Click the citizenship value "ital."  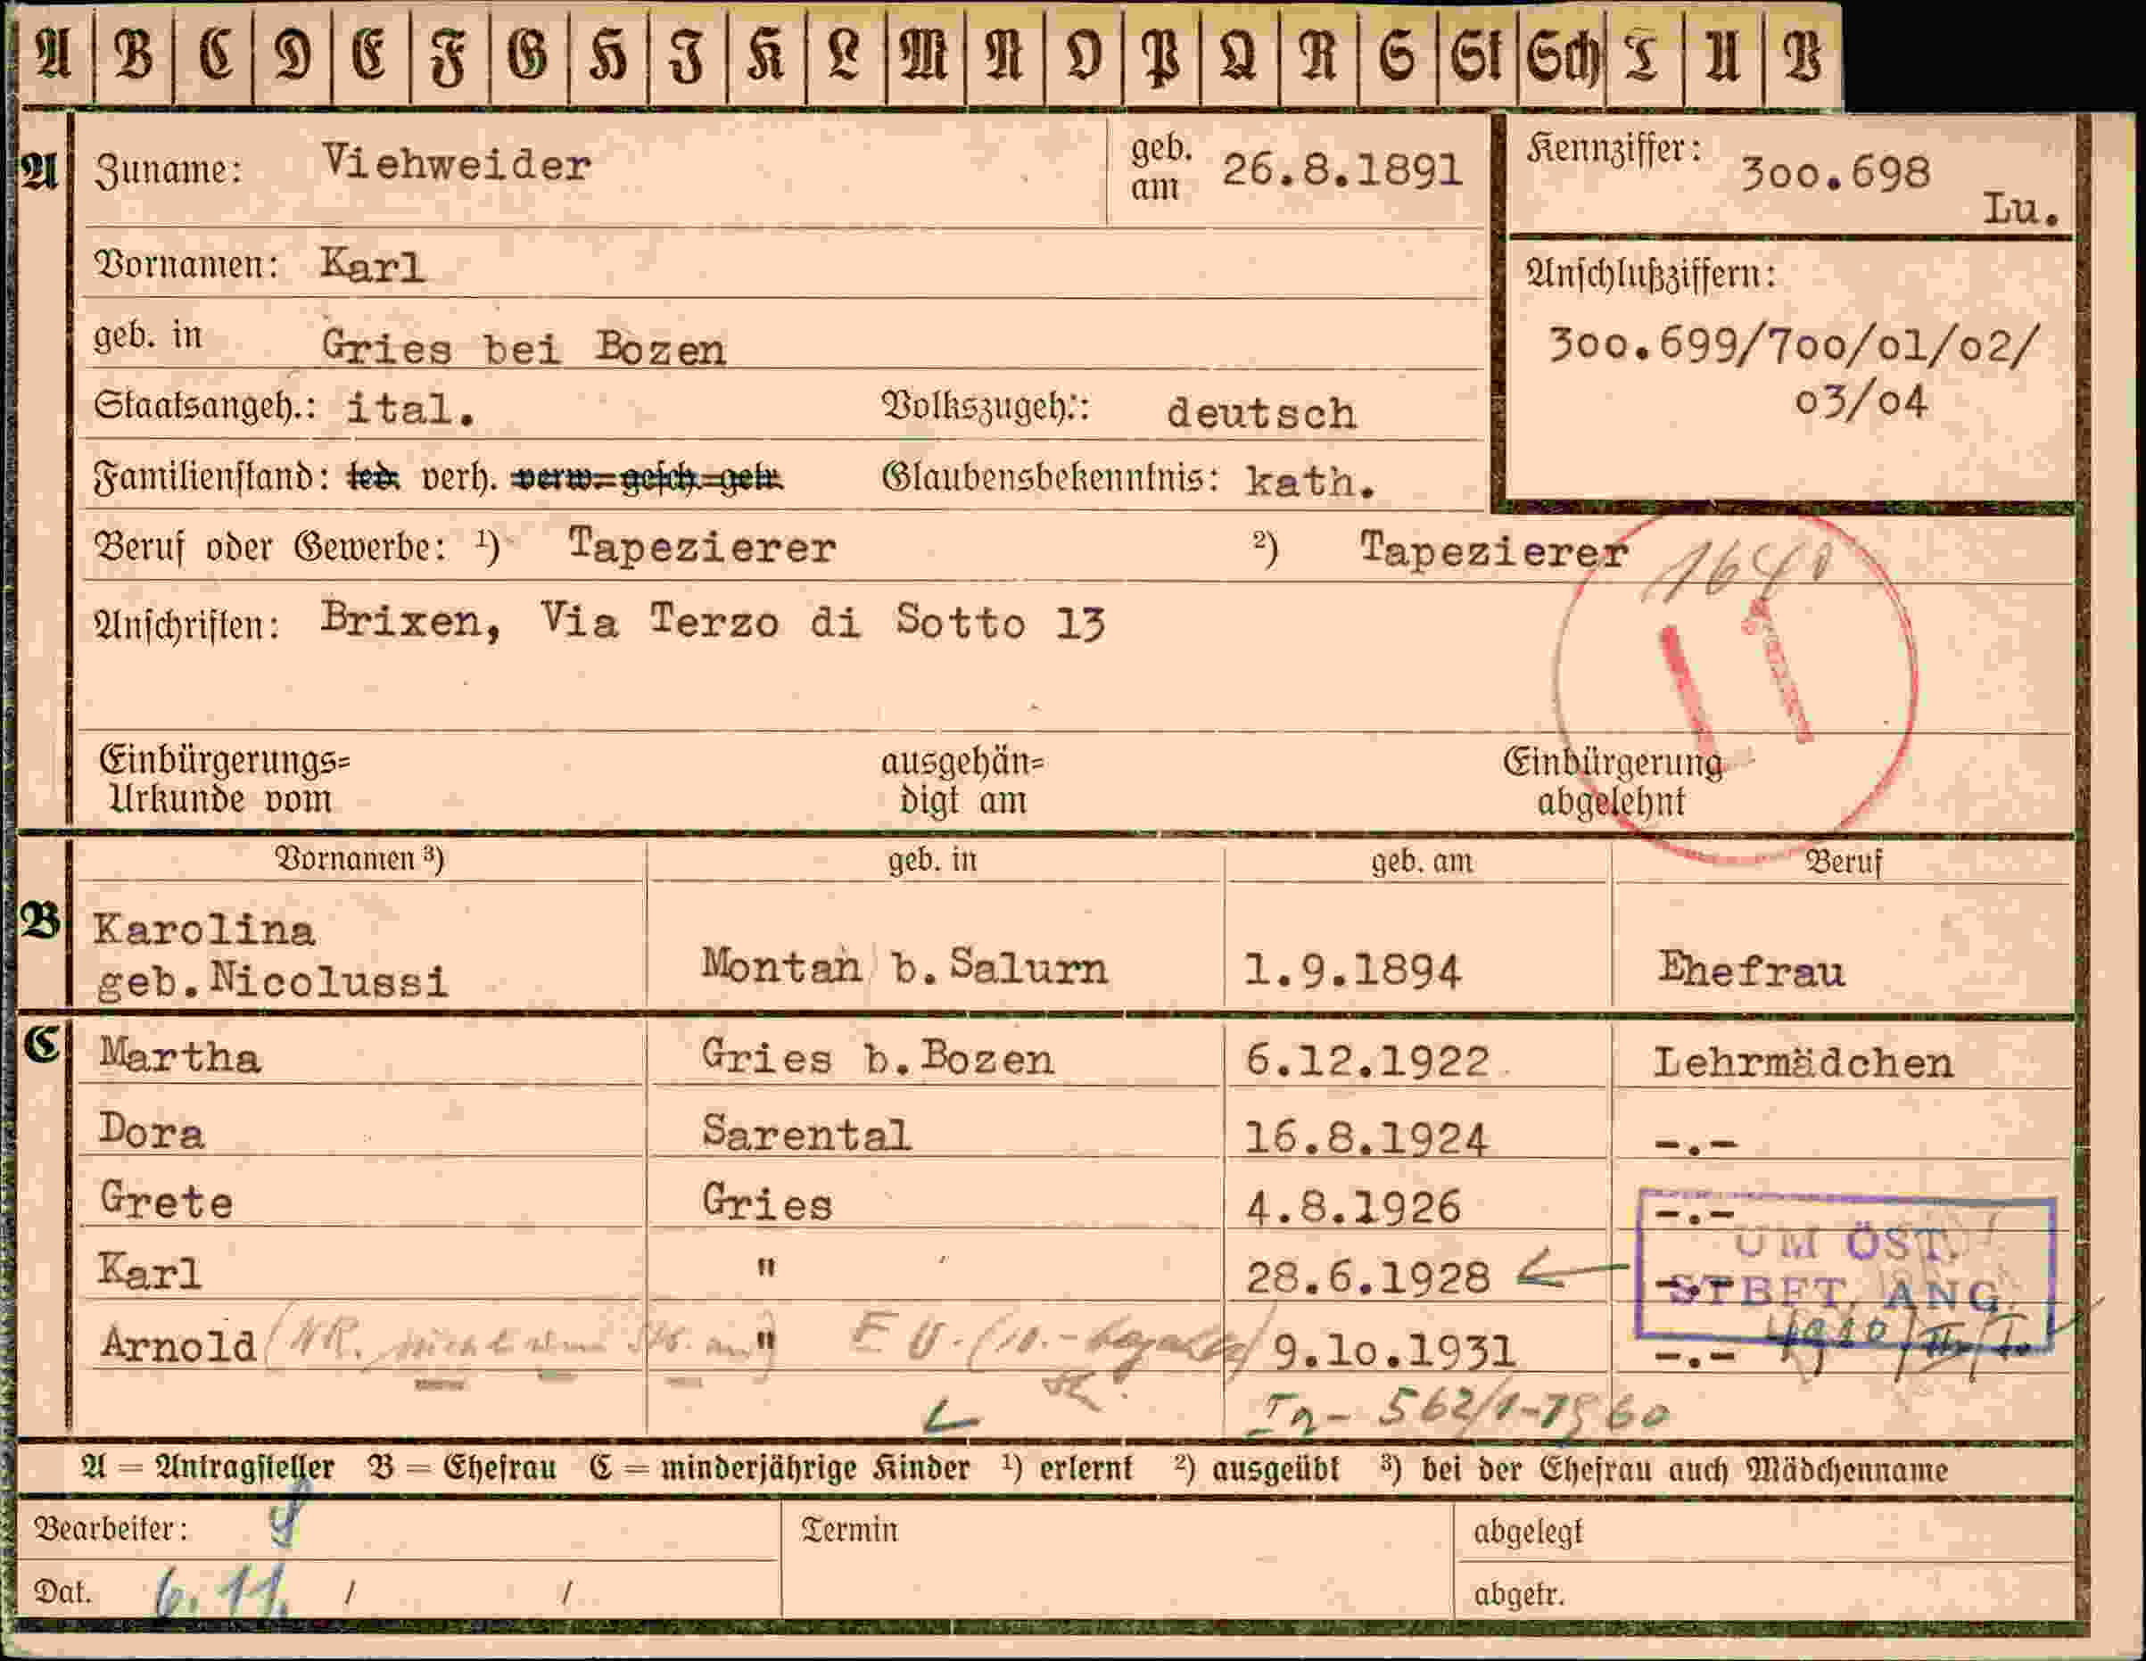coord(412,408)
